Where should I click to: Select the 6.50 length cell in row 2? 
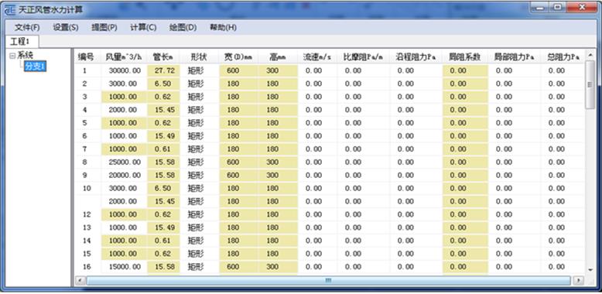tap(163, 84)
